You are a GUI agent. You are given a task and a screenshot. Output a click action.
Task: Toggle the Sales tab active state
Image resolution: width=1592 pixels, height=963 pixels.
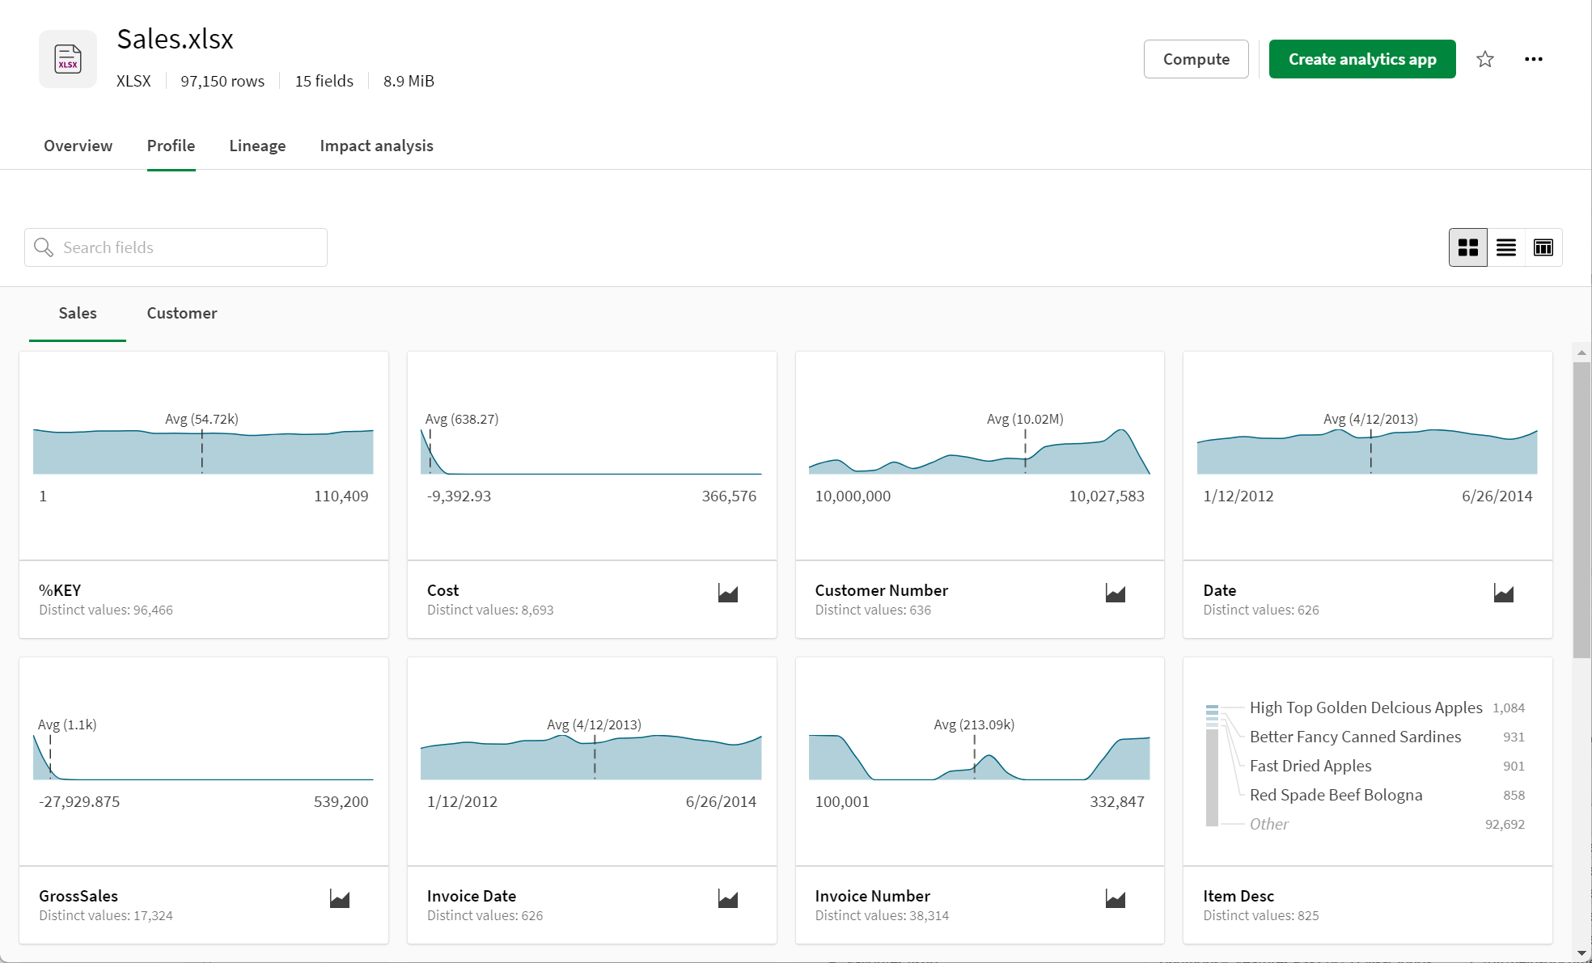(76, 313)
